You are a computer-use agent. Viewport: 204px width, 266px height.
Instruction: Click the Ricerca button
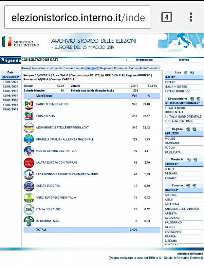(x=184, y=60)
